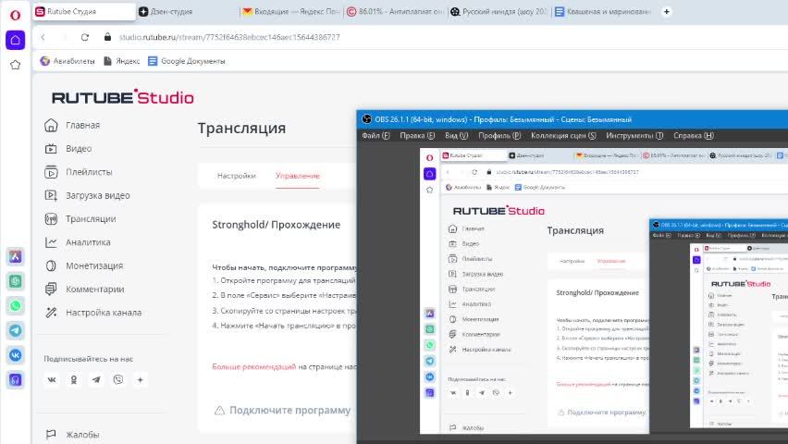Image resolution: width=788 pixels, height=444 pixels.
Task: Go back in browser history
Action: (x=43, y=37)
